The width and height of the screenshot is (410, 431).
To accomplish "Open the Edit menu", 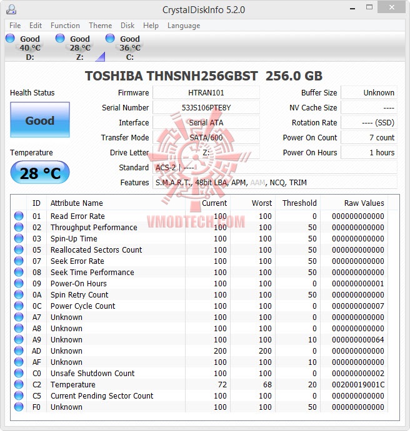I will coord(36,26).
